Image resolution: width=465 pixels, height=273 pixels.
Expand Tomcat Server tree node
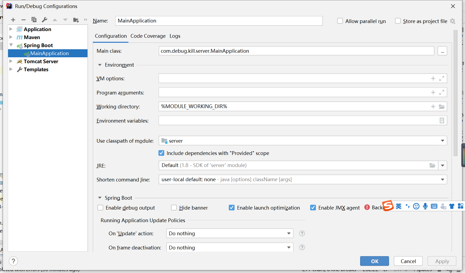coord(11,61)
